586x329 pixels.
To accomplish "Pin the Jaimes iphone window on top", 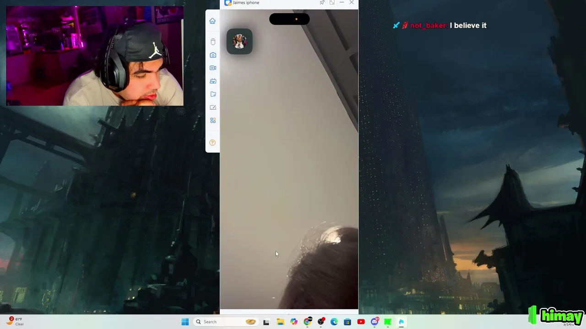I will [322, 3].
